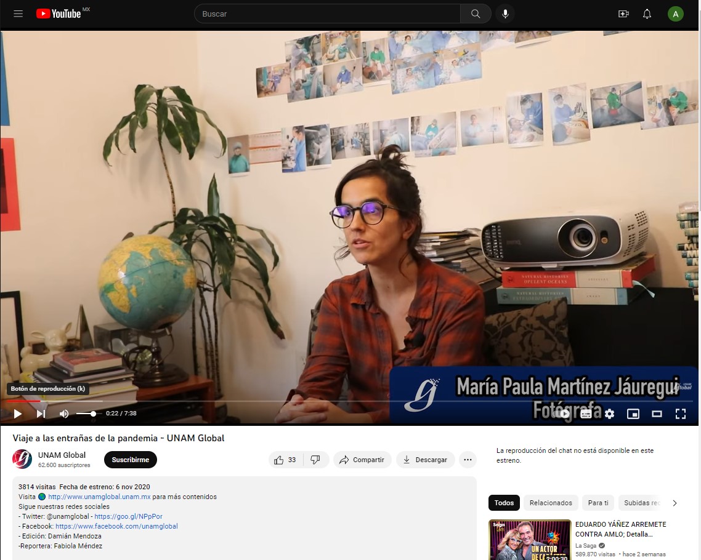701x560 pixels.
Task: Select the Relacionados filter chip
Action: 551,503
